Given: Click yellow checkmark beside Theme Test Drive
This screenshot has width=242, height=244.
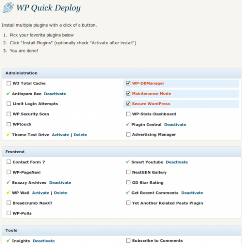Looking at the screenshot, I should (x=8, y=134).
